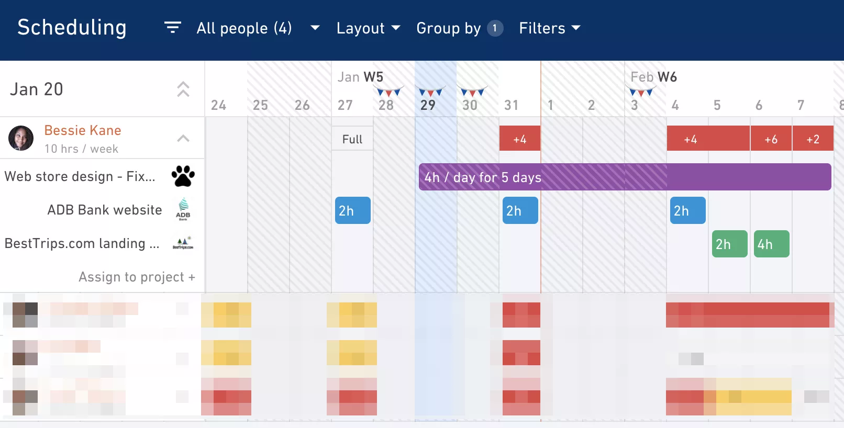Viewport: 844px width, 428px height.
Task: Collapse all rows with the double chevron near Jan 20
Action: click(183, 89)
